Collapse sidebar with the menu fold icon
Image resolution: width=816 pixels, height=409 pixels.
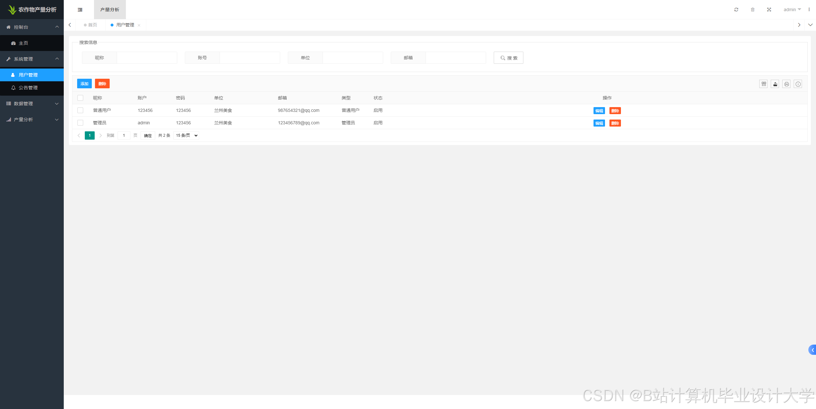pyautogui.click(x=80, y=10)
